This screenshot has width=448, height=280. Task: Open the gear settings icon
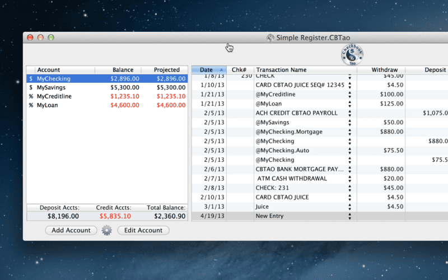pos(106,230)
